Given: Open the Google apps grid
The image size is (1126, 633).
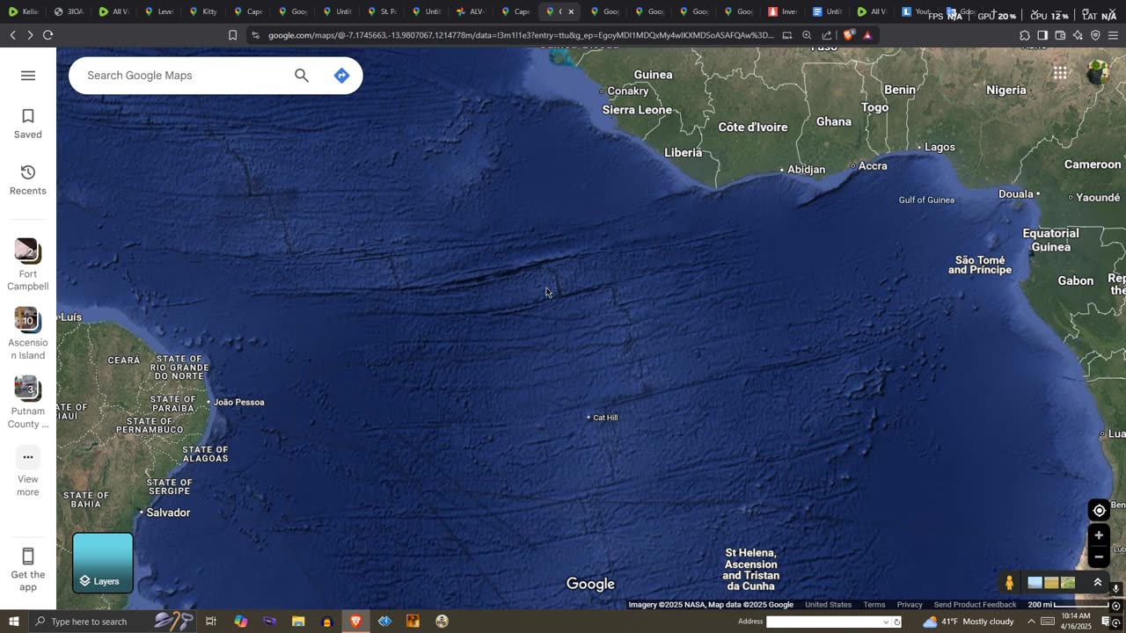Looking at the screenshot, I should tap(1060, 73).
